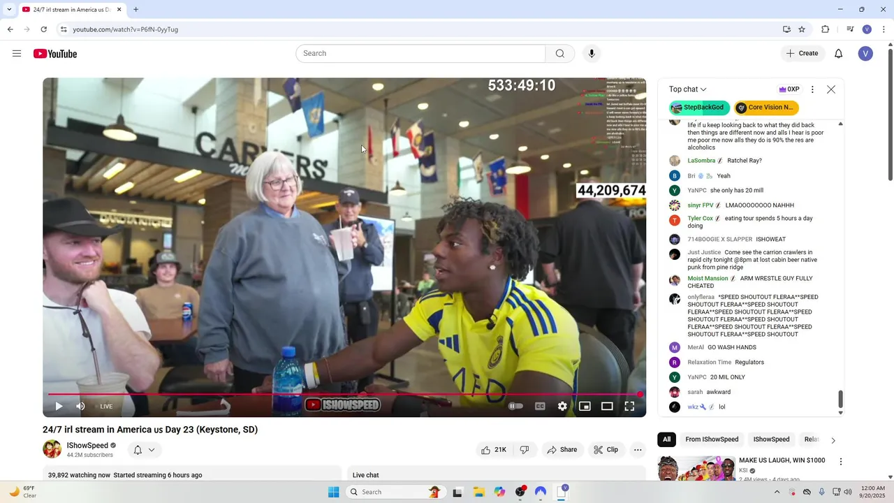Open browser extensions puzzle icon
894x503 pixels.
coord(826,29)
